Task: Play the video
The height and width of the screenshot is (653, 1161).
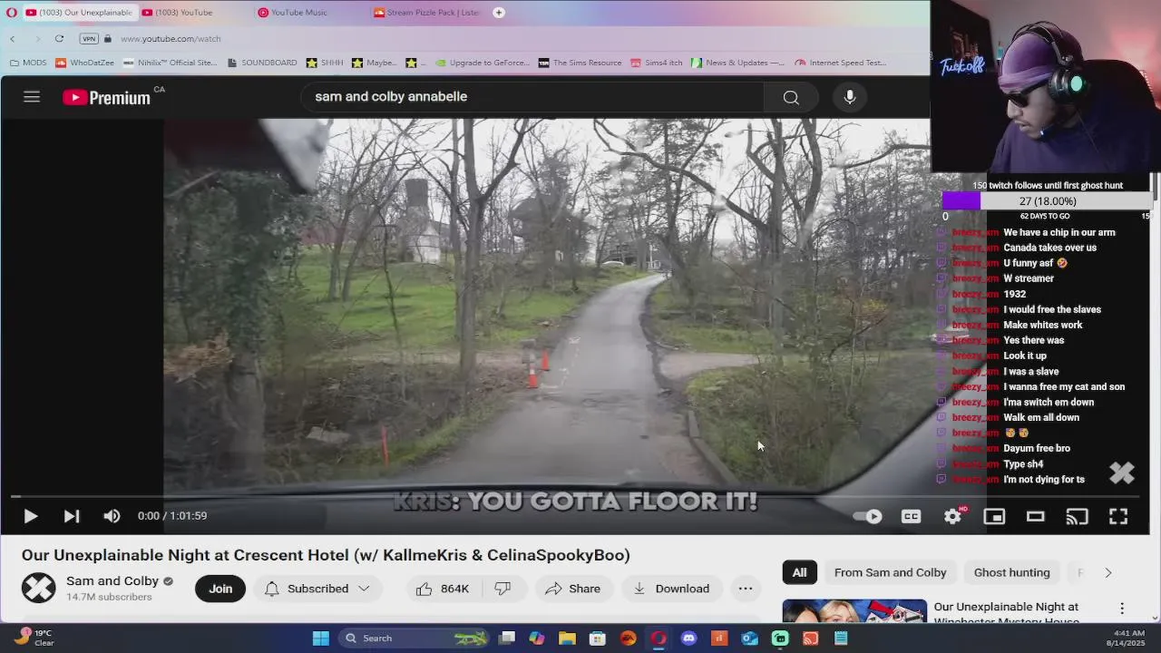Action: click(30, 516)
